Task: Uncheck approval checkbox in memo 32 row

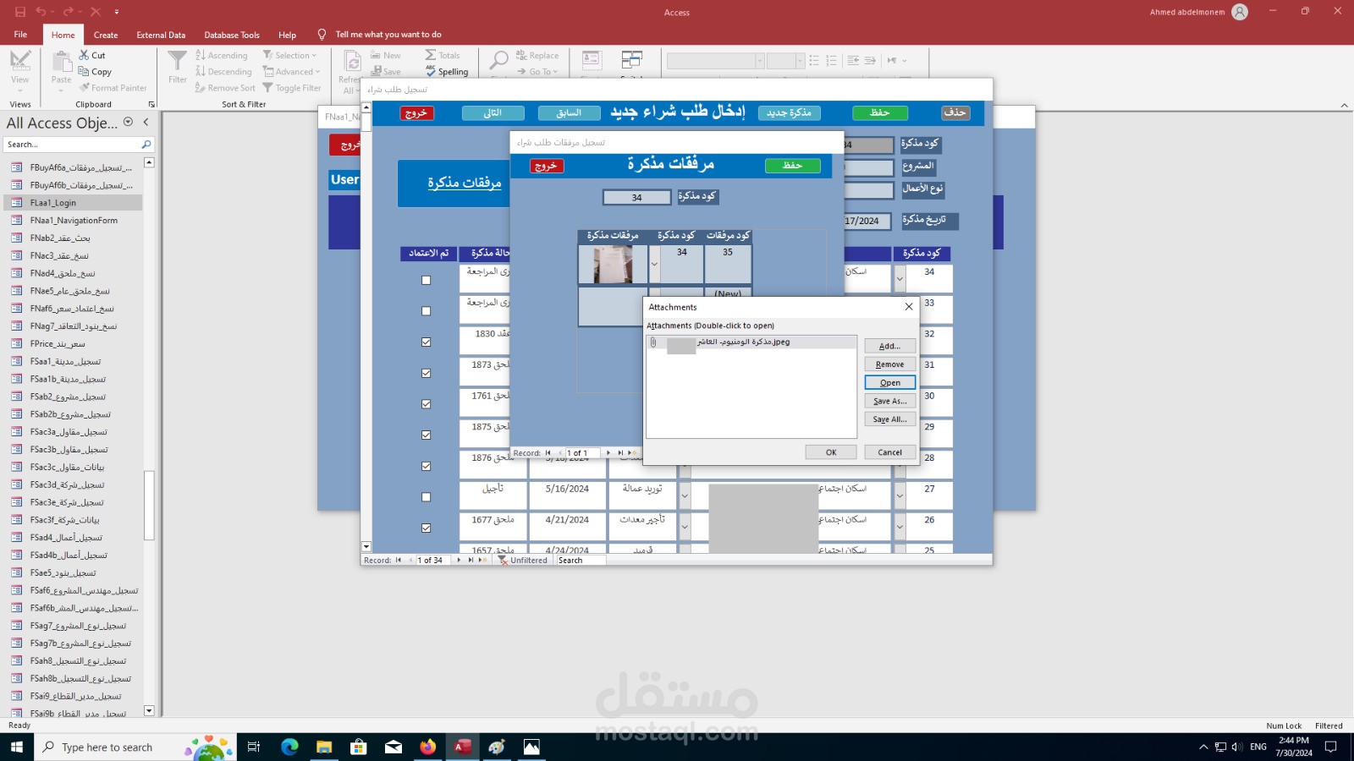Action: click(427, 342)
